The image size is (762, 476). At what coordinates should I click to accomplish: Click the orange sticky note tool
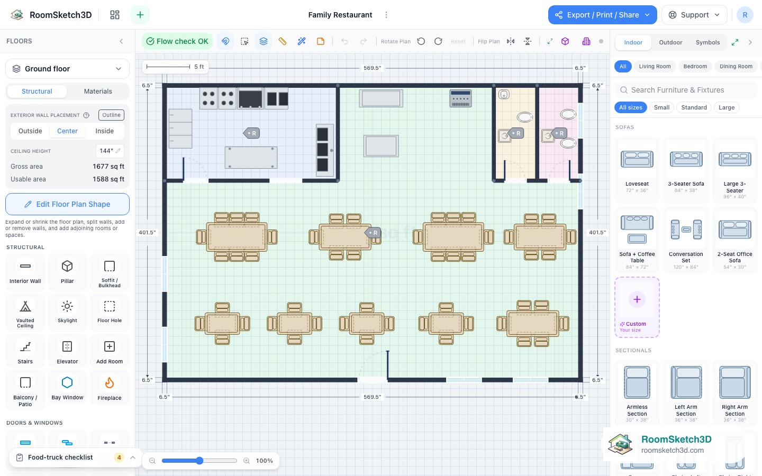[321, 41]
